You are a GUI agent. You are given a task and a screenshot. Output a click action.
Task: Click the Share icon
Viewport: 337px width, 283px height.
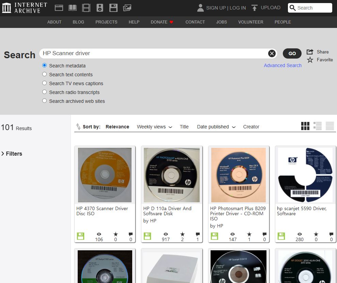[x=310, y=52]
